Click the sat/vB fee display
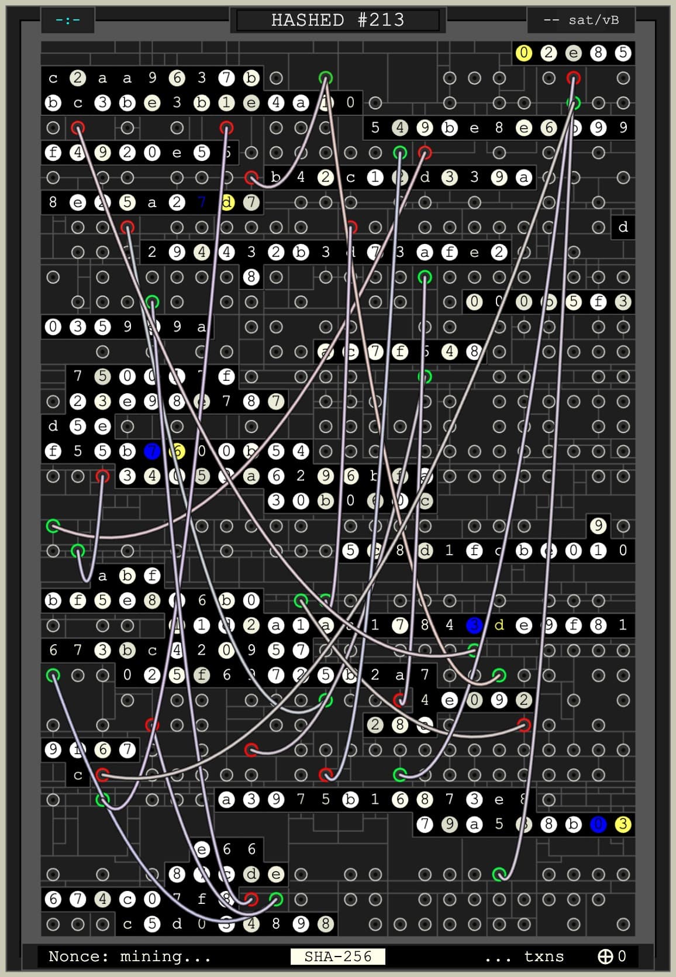This screenshot has width=676, height=977. (x=581, y=20)
